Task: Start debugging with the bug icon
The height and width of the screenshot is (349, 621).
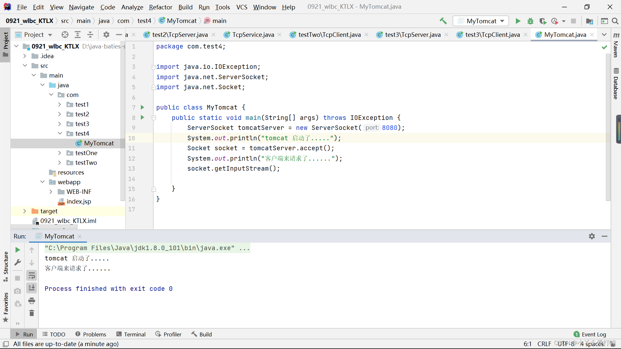Action: click(x=530, y=21)
